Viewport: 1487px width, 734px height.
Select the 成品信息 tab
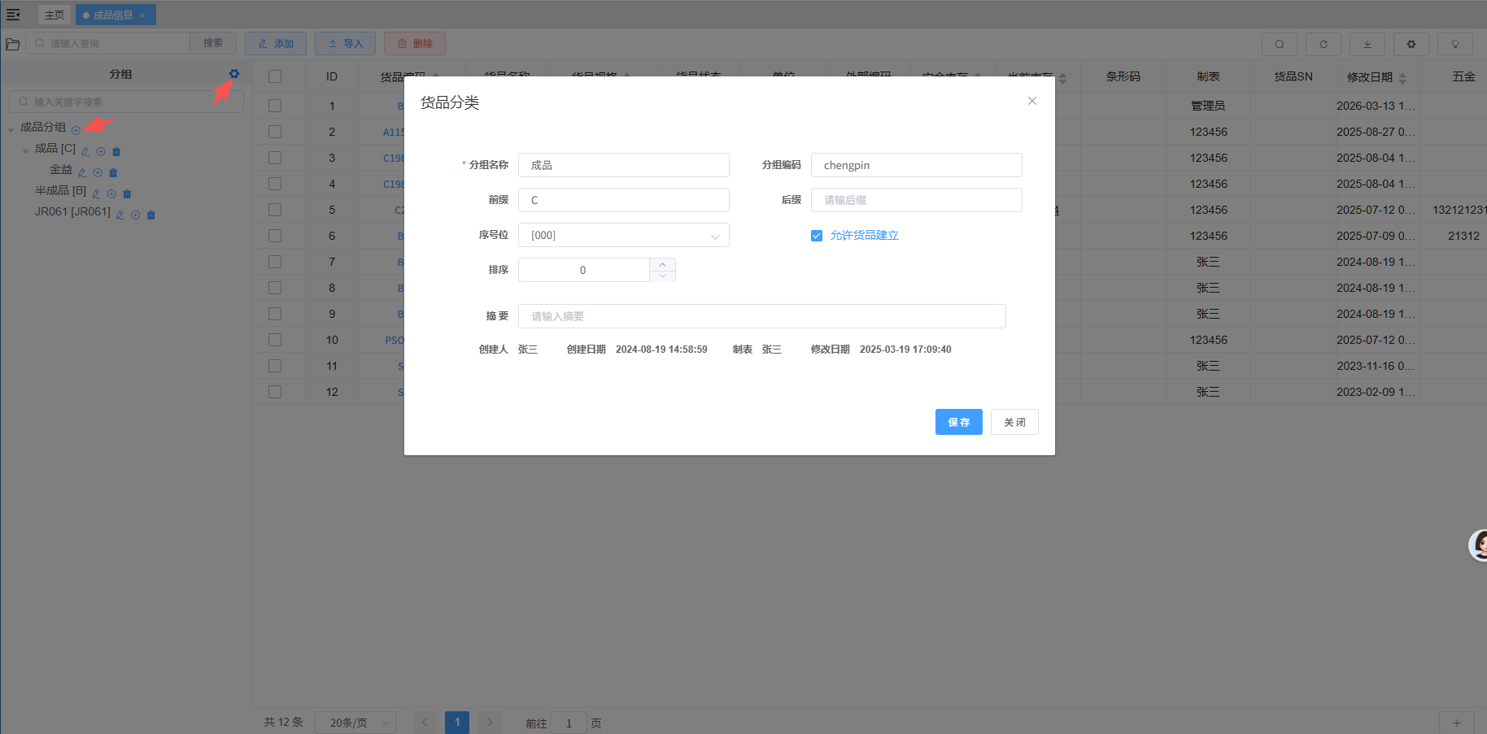[112, 15]
